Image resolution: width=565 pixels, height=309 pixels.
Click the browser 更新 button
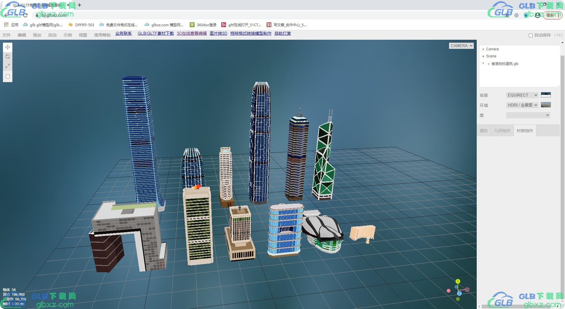tap(552, 15)
